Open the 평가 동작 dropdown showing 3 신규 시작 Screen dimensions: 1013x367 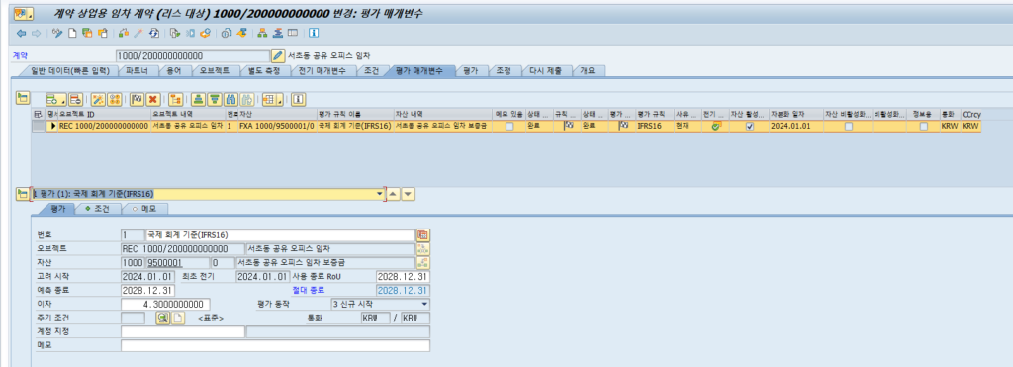point(380,304)
